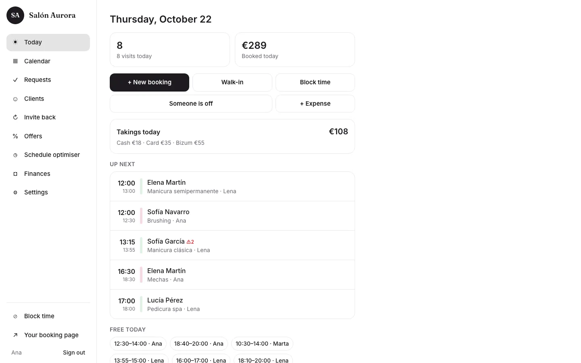Click the arrow icon for Your booking page
581x363 pixels.
pyautogui.click(x=15, y=335)
